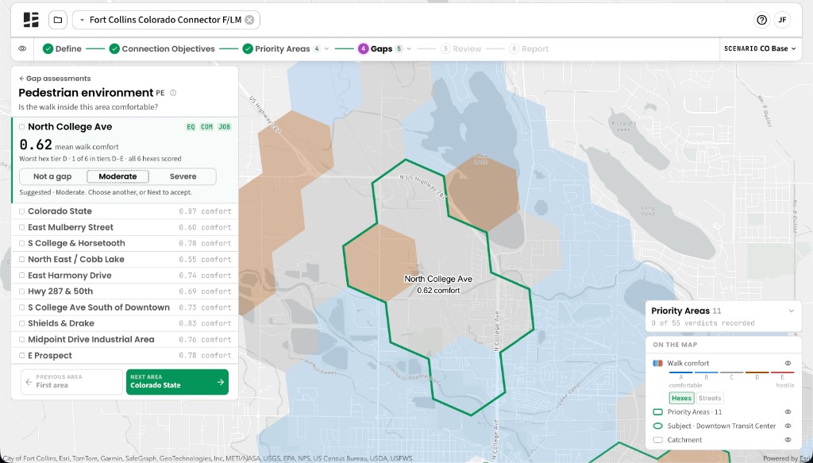Open the help question mark icon
The image size is (813, 463).
click(x=761, y=20)
